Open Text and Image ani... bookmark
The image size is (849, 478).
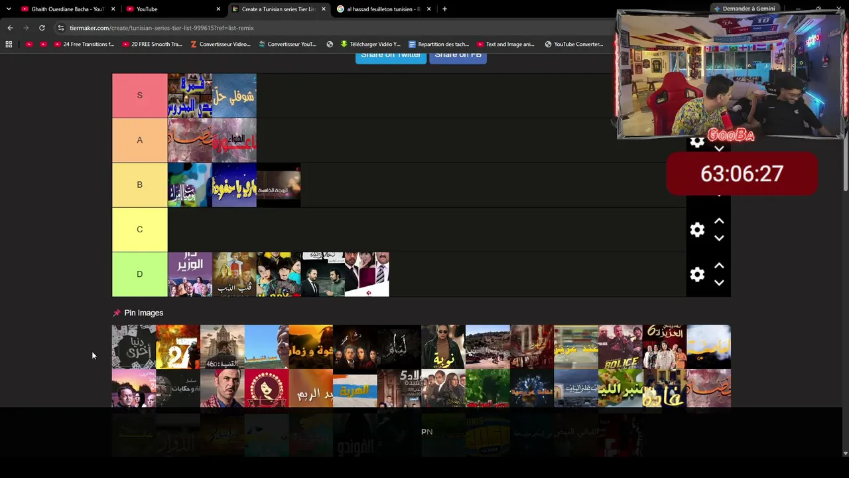pyautogui.click(x=505, y=44)
